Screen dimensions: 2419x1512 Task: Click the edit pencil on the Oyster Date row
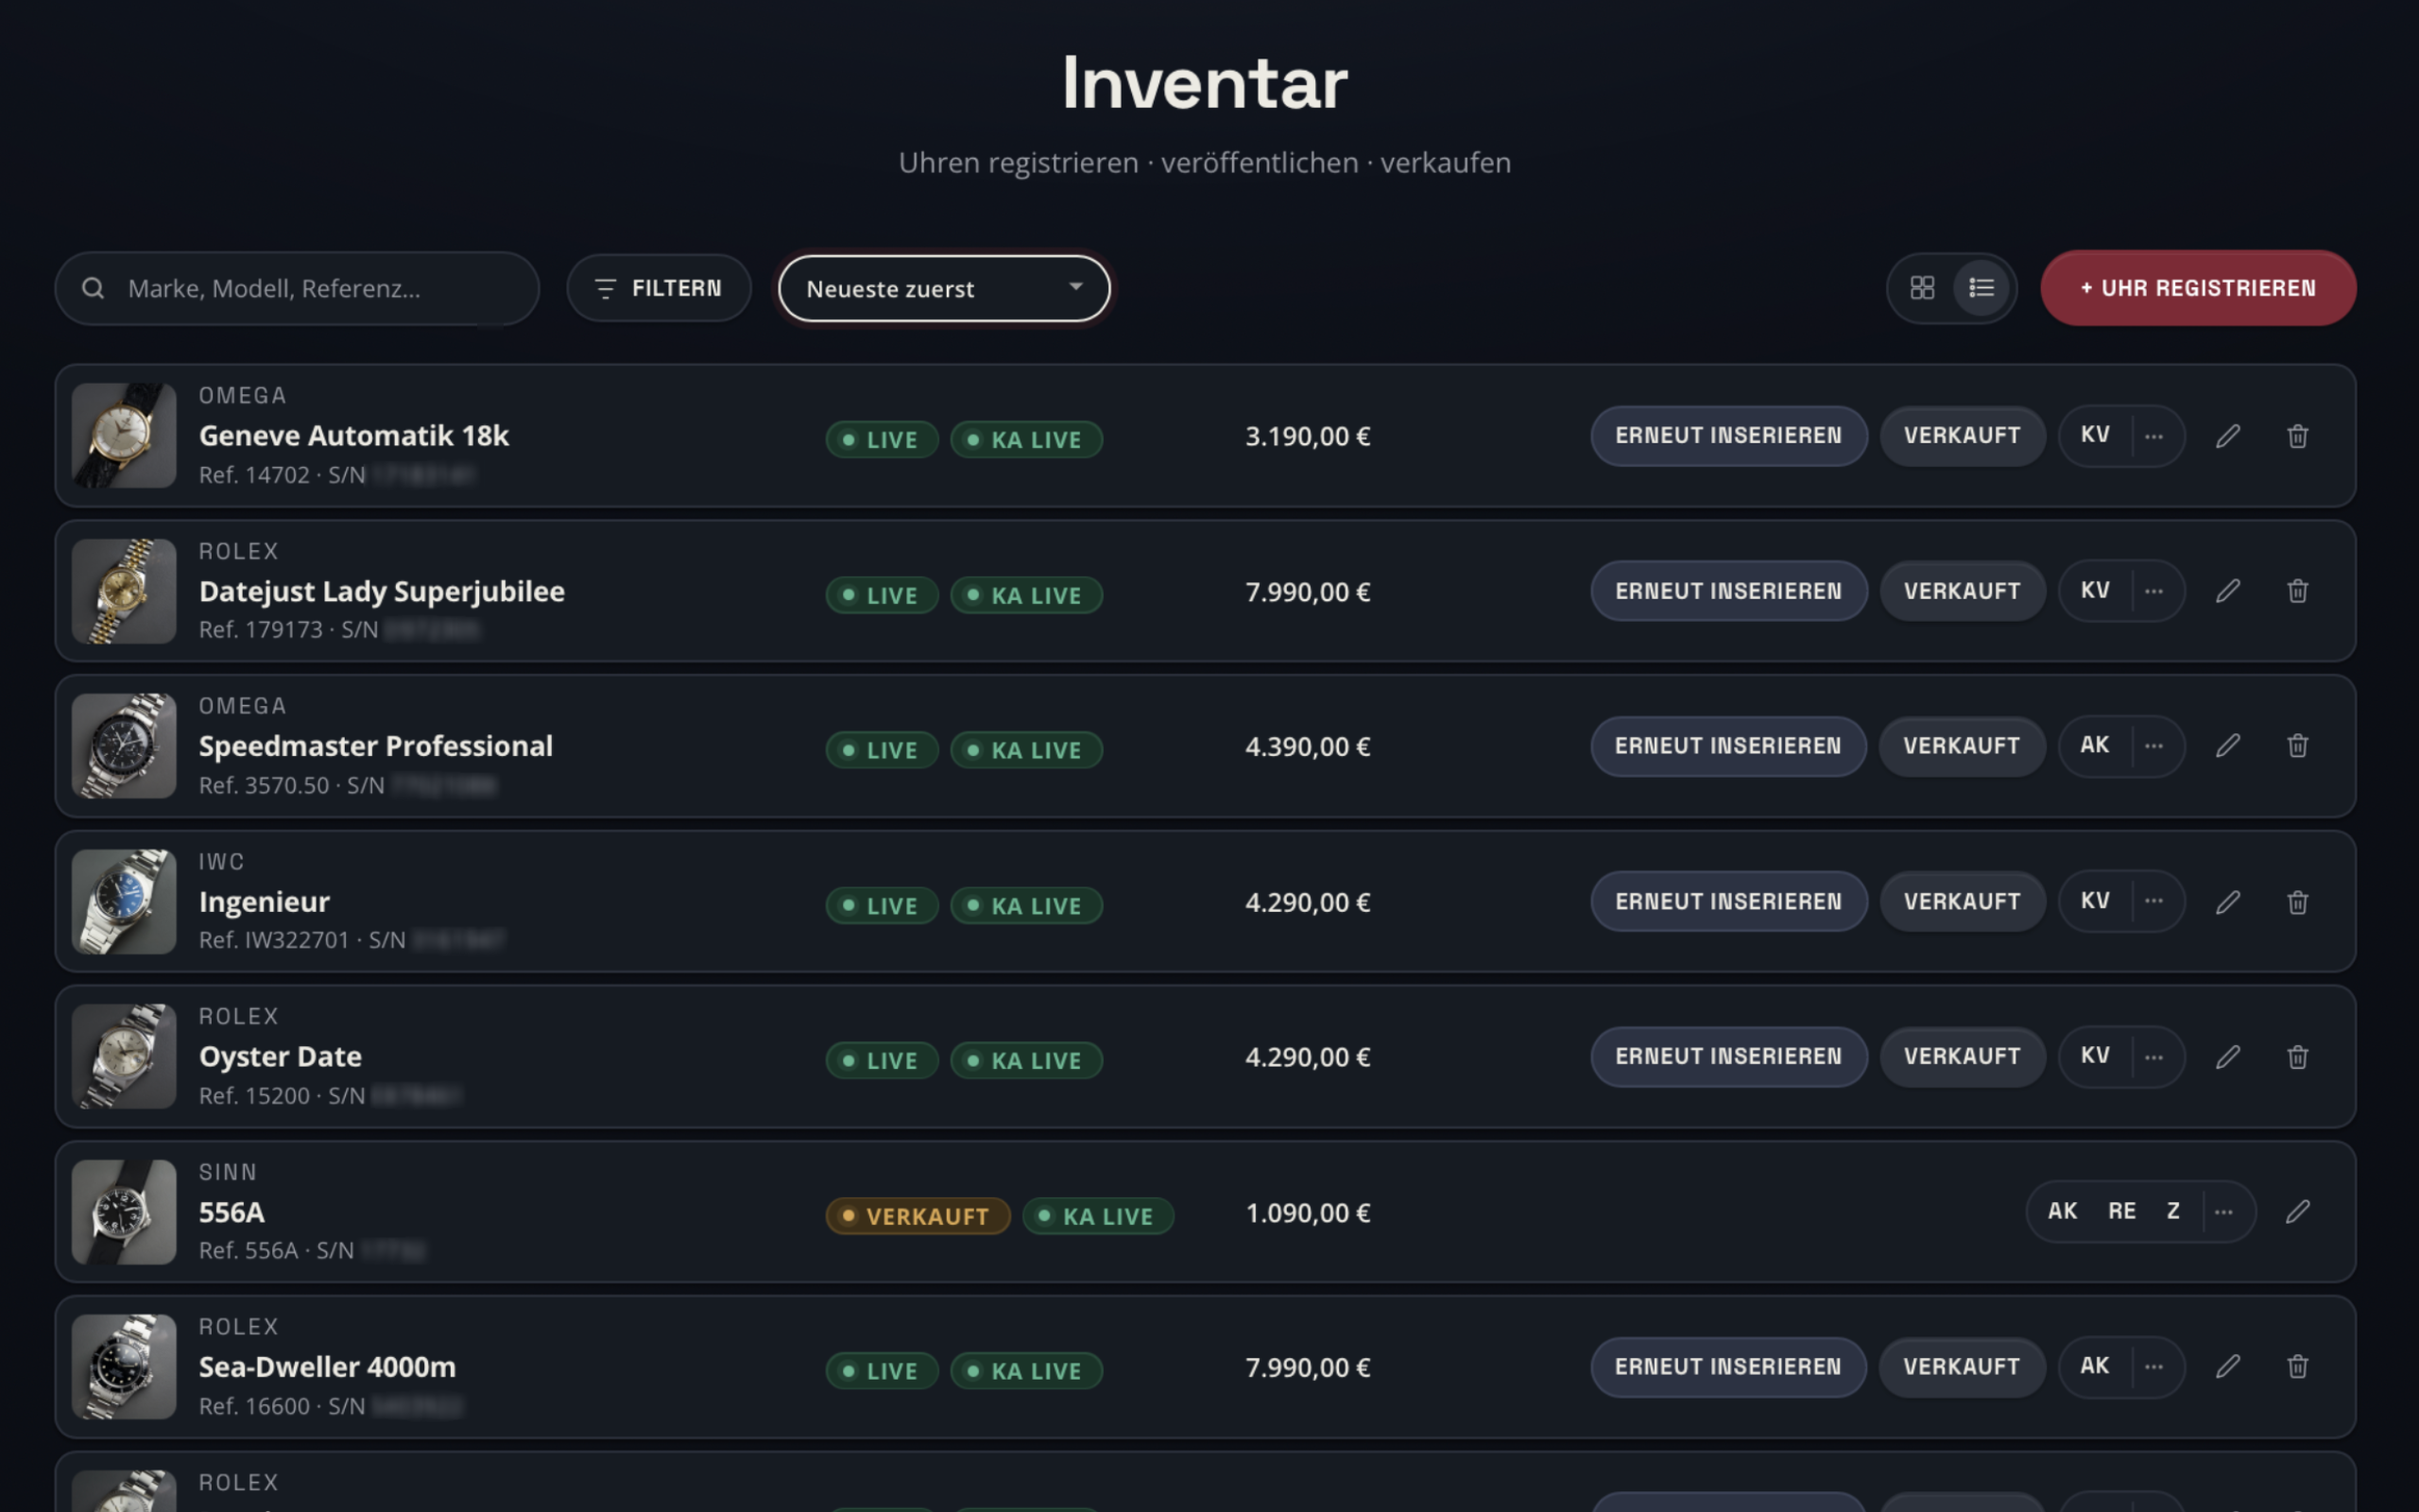2227,1057
